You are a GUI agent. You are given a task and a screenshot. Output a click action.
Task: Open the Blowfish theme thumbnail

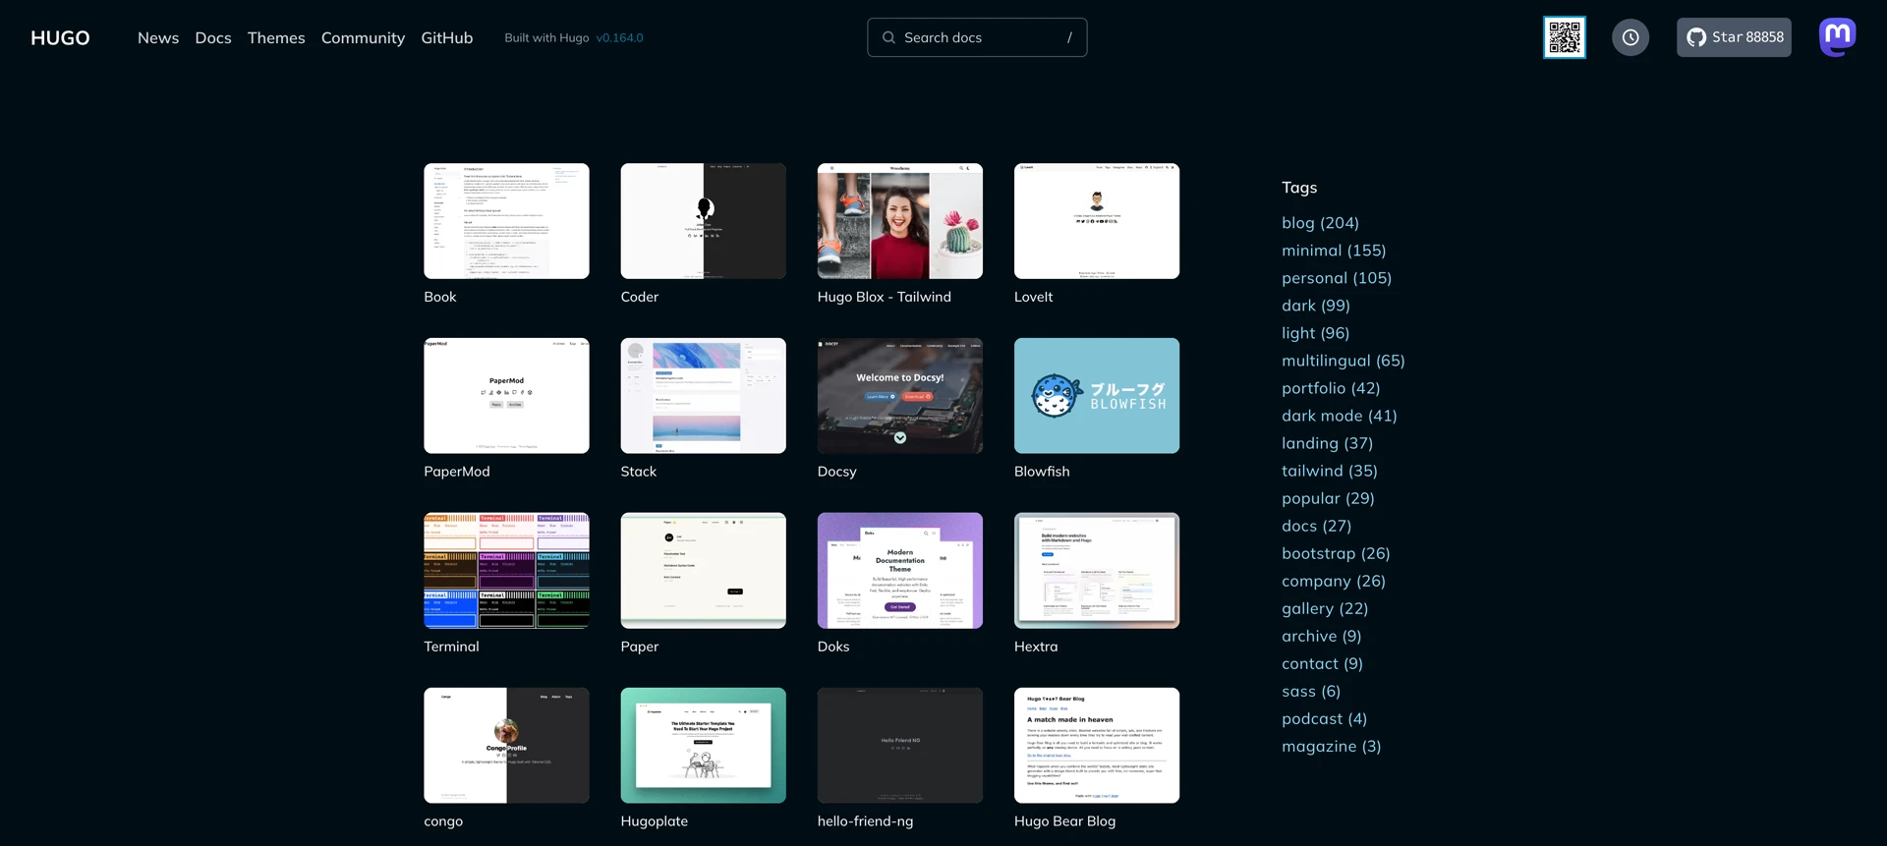point(1097,396)
